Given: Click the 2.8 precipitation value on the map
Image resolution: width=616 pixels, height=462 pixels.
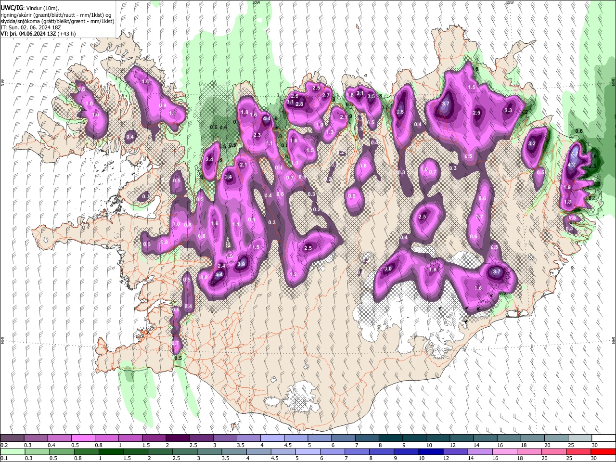Looking at the screenshot, I should 299,104.
